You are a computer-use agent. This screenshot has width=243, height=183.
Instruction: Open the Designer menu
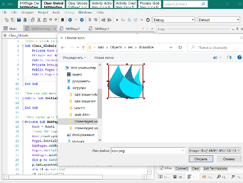click(27, 12)
